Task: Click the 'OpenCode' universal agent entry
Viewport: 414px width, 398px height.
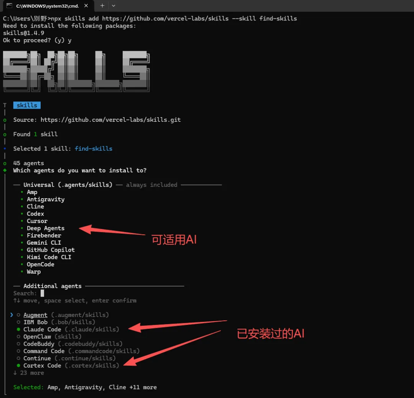Action: [x=40, y=264]
